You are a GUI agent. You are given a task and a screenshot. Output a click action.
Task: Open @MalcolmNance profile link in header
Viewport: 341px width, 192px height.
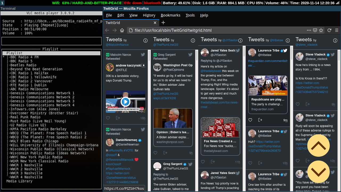click(117, 45)
